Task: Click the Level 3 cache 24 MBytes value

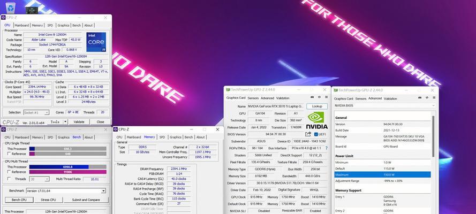Action: coord(88,102)
